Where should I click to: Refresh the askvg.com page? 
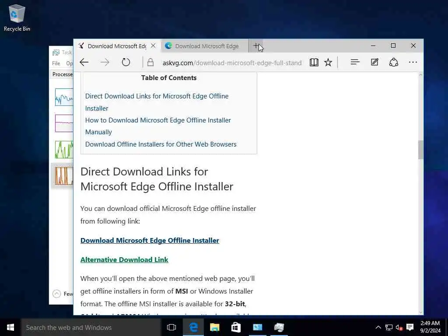pos(126,62)
